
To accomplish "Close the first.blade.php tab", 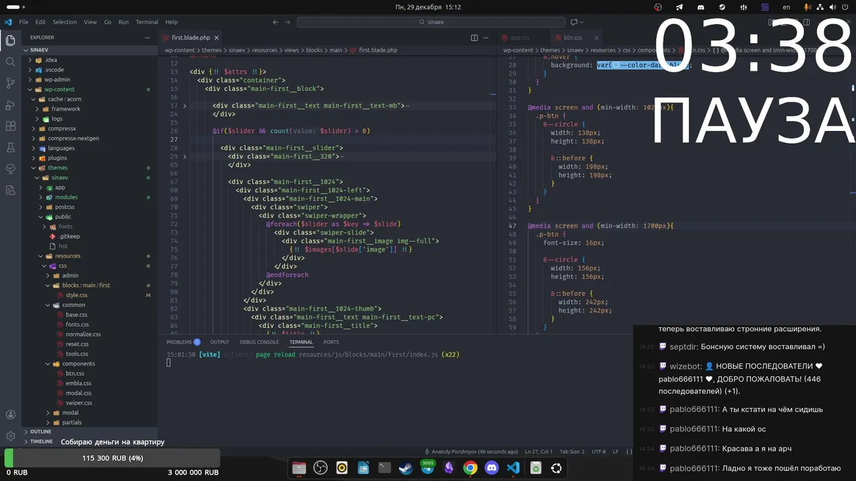I will click(x=217, y=37).
